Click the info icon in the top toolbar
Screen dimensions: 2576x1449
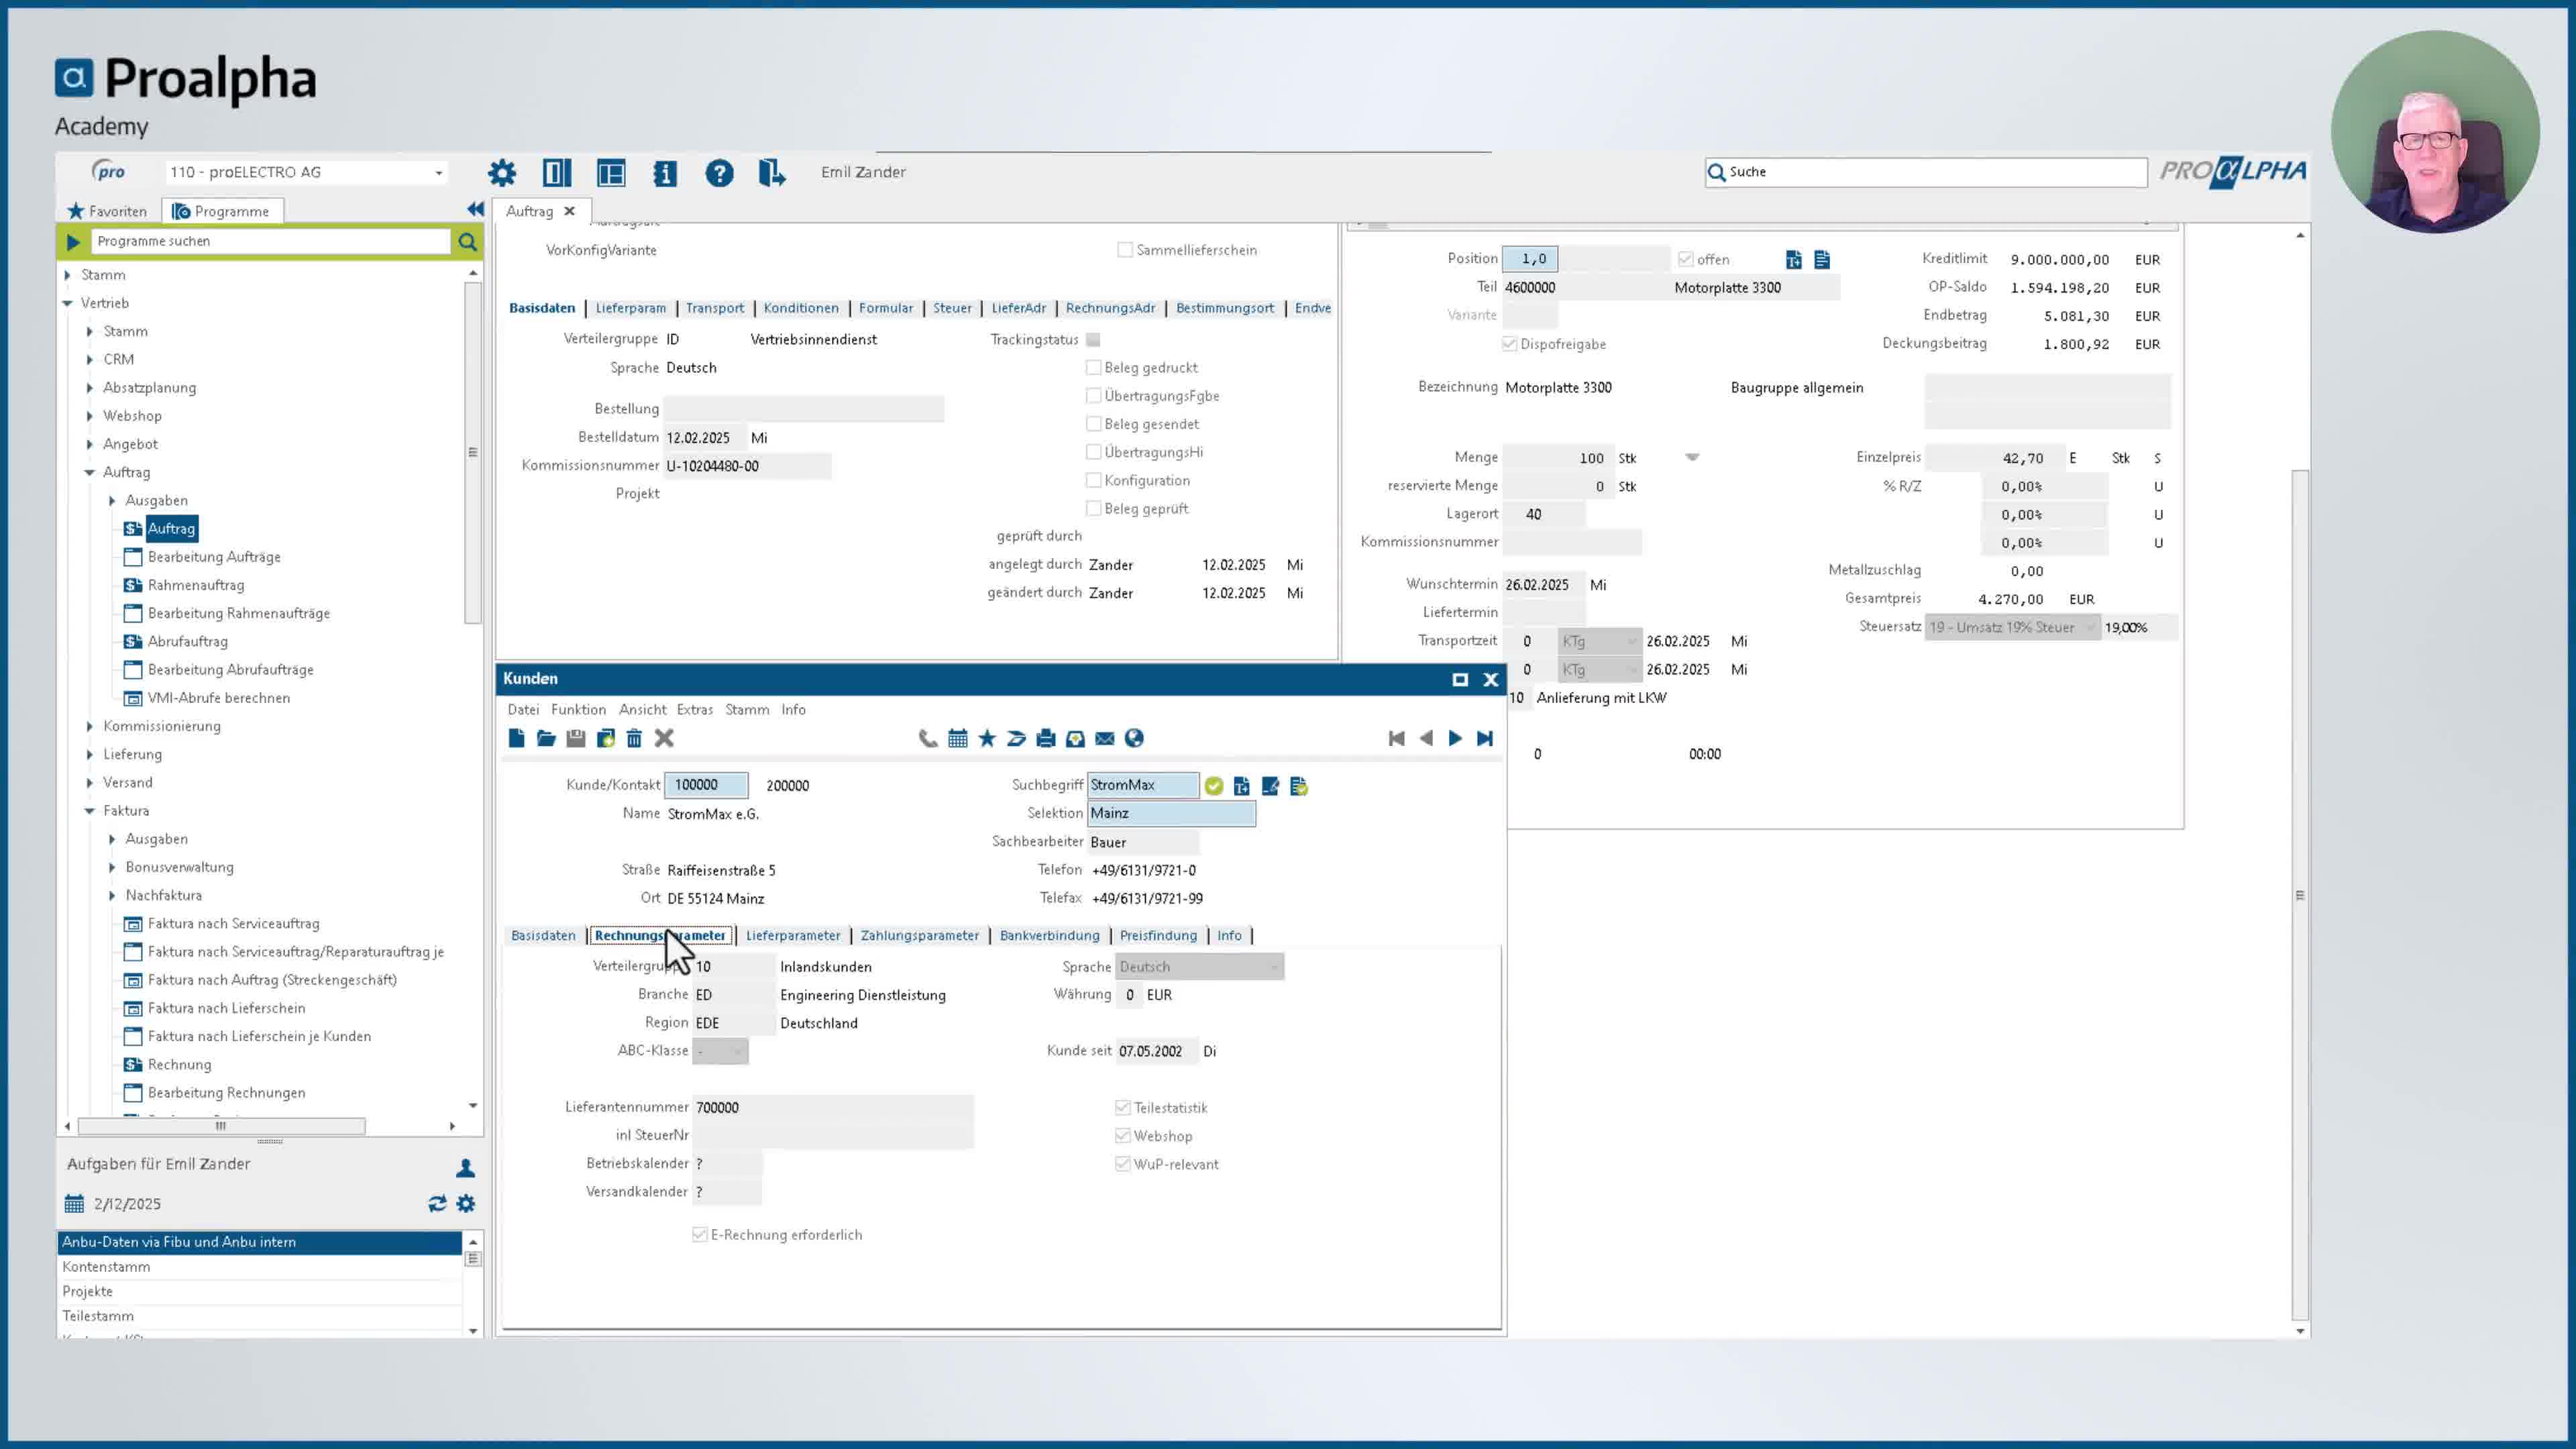pyautogui.click(x=665, y=173)
